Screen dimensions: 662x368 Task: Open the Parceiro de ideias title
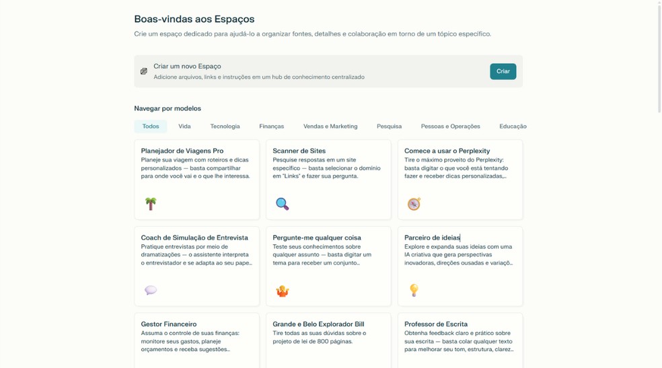pyautogui.click(x=432, y=237)
